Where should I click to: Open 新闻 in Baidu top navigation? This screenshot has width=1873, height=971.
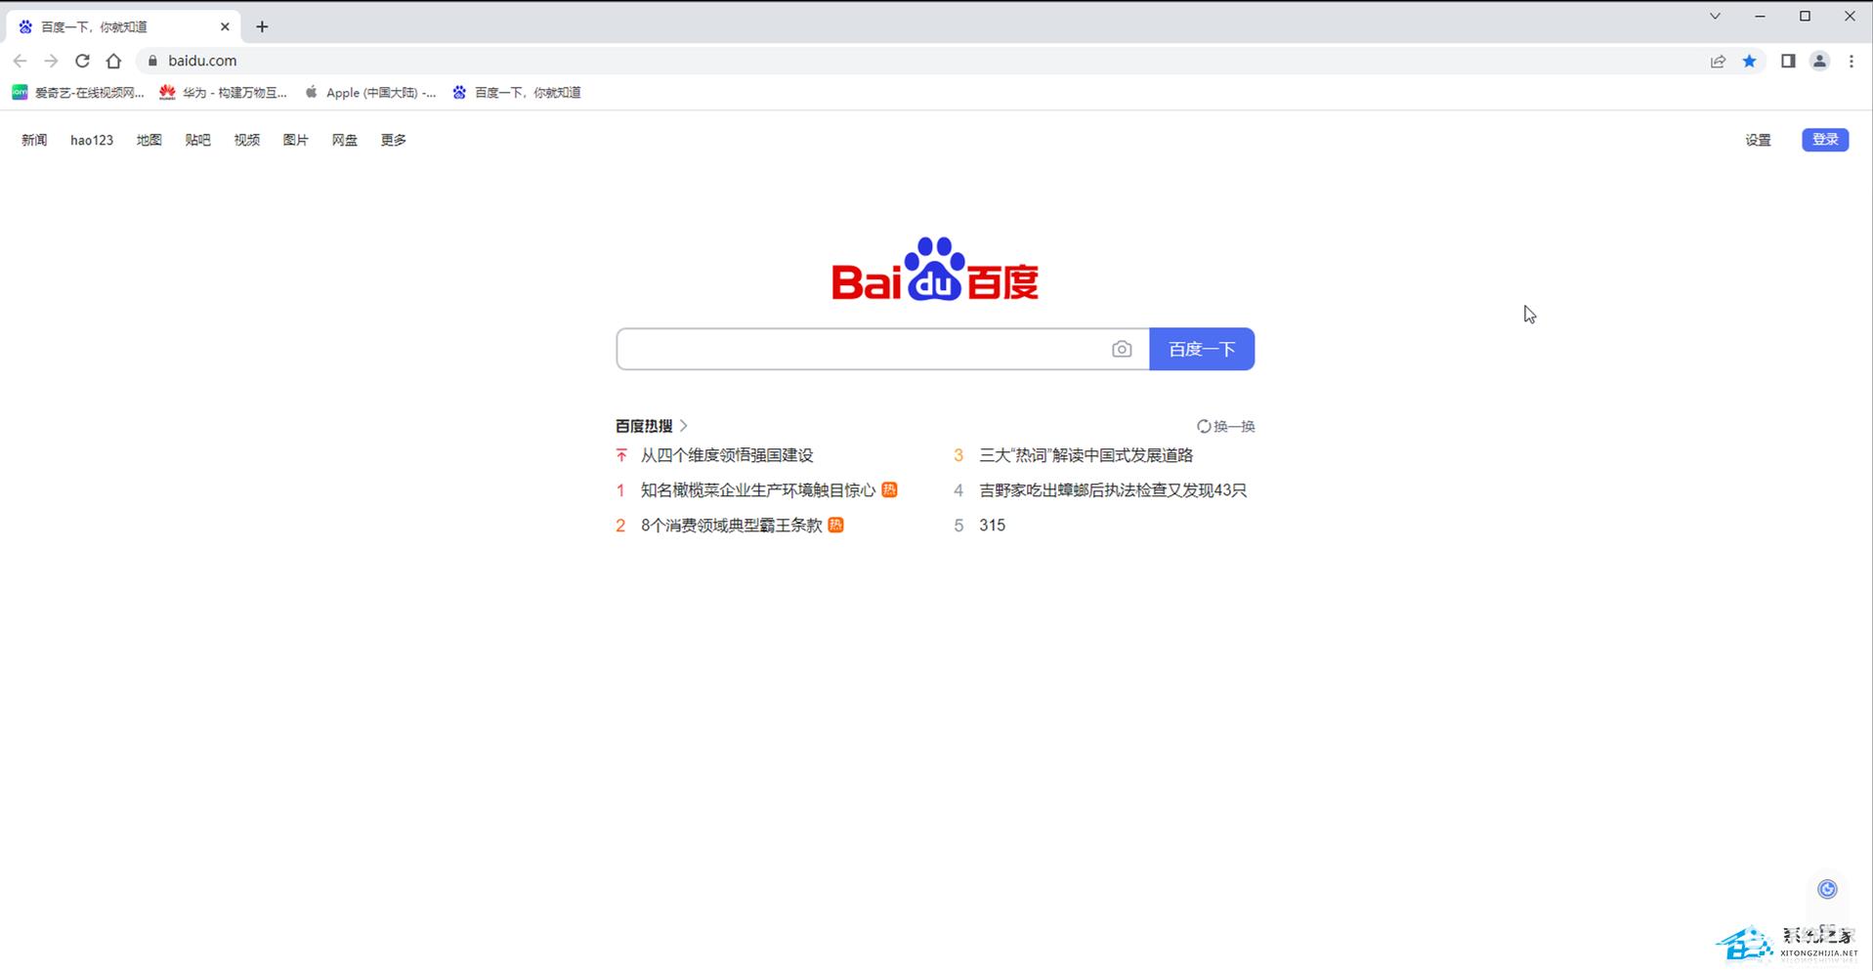(x=34, y=140)
